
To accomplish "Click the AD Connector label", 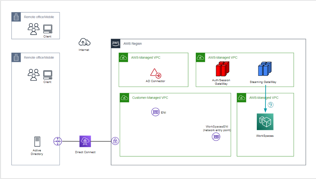I will pyautogui.click(x=155, y=81).
